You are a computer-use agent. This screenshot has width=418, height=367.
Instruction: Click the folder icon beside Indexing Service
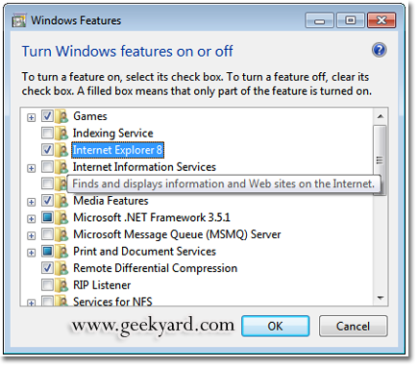[x=61, y=134]
